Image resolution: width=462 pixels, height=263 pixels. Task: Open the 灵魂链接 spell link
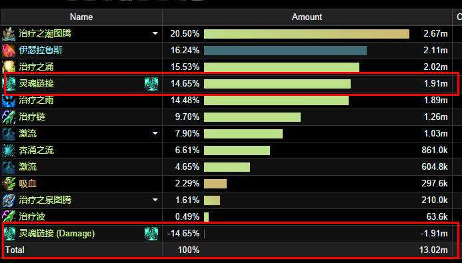pos(37,83)
